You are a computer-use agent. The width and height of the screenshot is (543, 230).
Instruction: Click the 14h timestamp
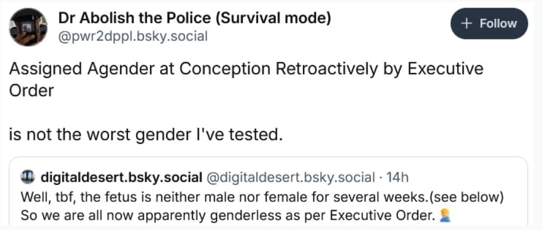(x=397, y=177)
